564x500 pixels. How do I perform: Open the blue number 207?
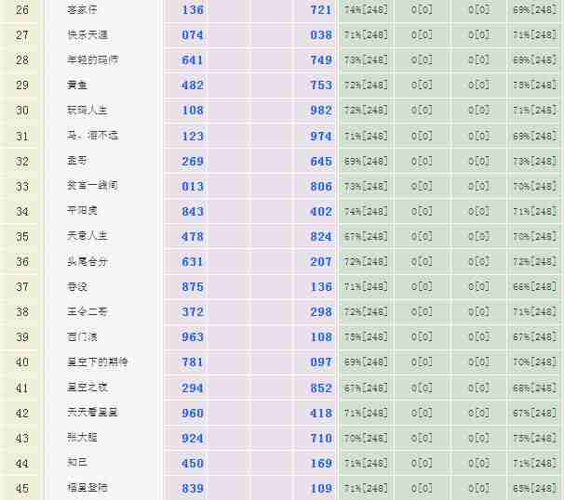coord(321,262)
